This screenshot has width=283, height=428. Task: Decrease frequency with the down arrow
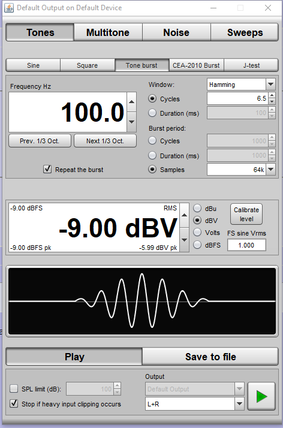(x=131, y=122)
